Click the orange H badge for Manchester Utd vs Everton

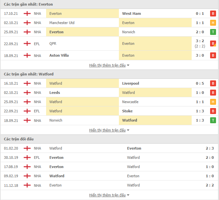pos(213,23)
